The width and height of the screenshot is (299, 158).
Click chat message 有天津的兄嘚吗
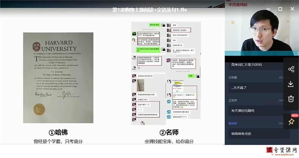pos(243,111)
